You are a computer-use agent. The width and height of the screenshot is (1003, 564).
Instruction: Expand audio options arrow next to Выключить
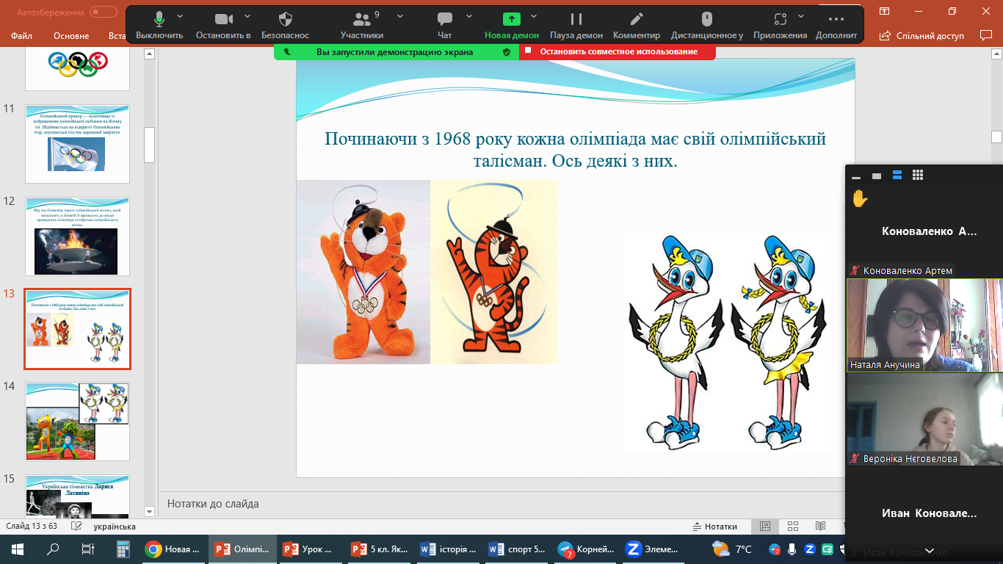point(181,16)
